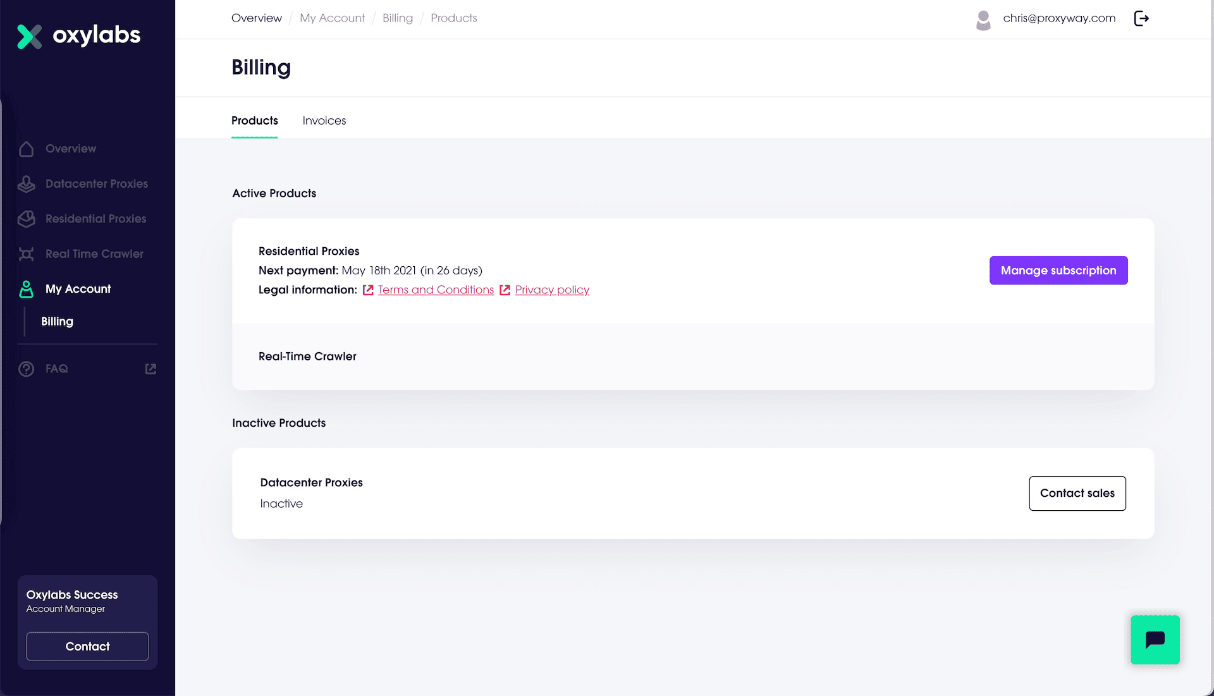Image resolution: width=1214 pixels, height=696 pixels.
Task: Click the Legal information label
Action: (x=307, y=290)
